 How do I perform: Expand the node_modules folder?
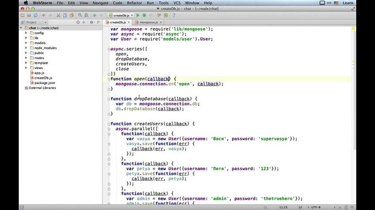(x=26, y=48)
